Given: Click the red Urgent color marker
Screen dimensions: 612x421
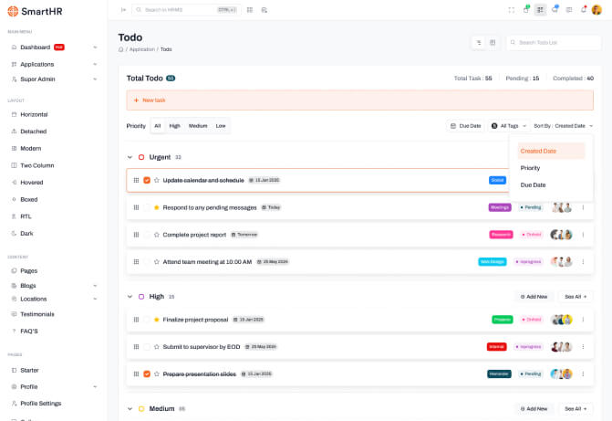Looking at the screenshot, I should pos(141,157).
